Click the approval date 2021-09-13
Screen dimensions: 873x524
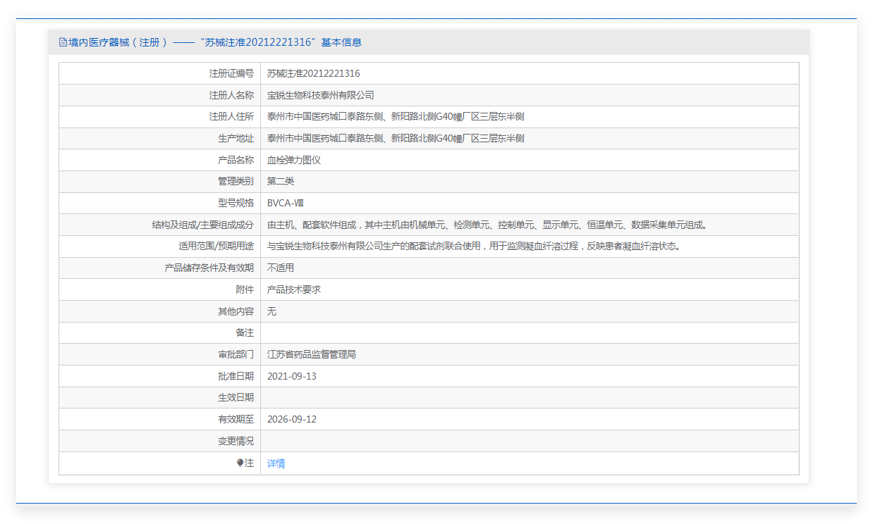tap(292, 376)
